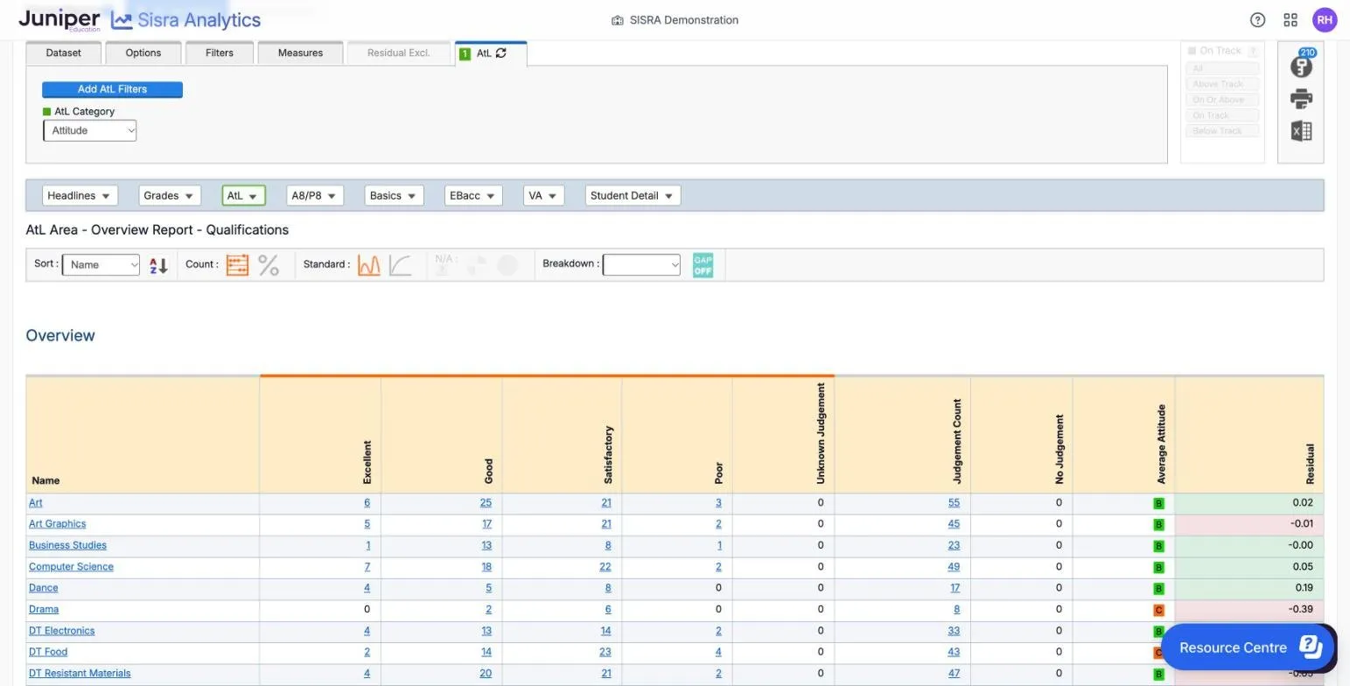The image size is (1350, 686).
Task: Switch Count to percentage view
Action: [269, 265]
